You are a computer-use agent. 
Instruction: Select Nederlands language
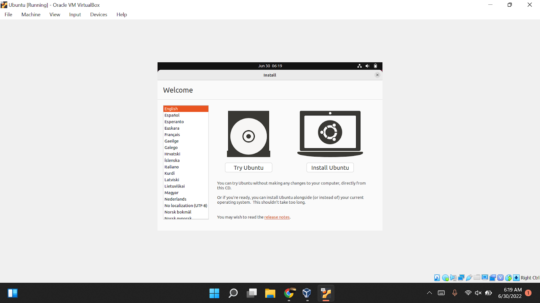186,199
